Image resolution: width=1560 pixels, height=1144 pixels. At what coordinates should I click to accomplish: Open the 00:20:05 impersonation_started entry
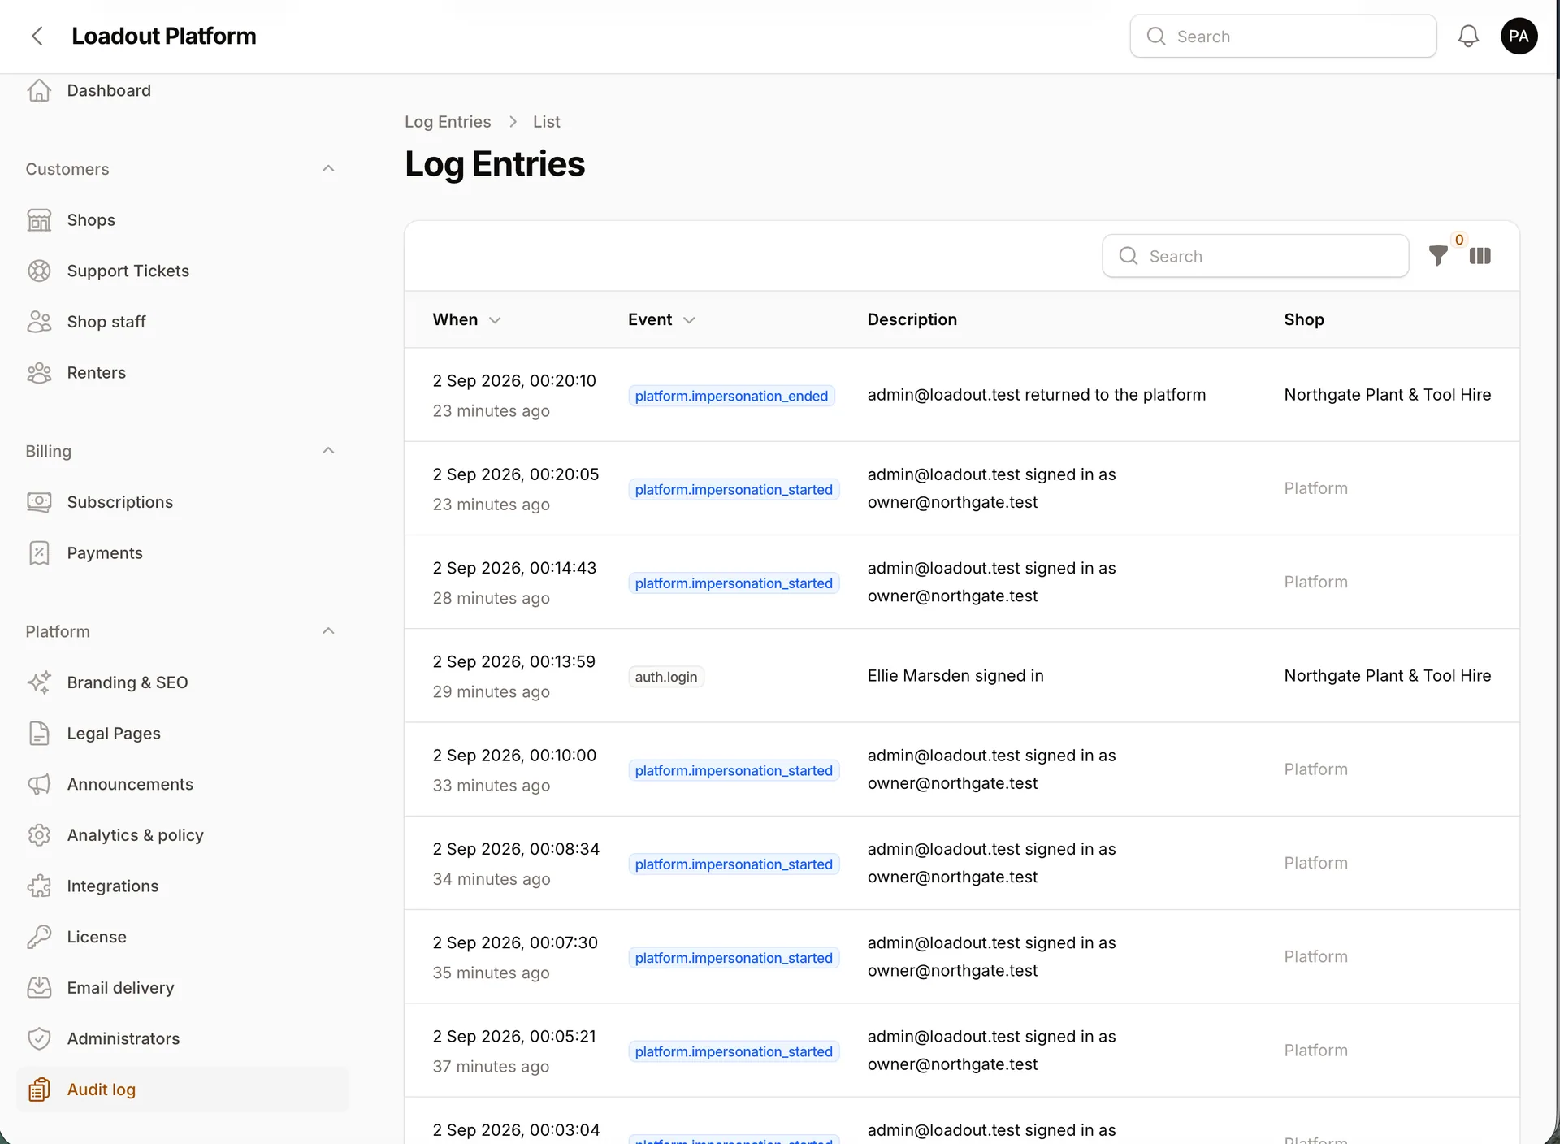[962, 488]
